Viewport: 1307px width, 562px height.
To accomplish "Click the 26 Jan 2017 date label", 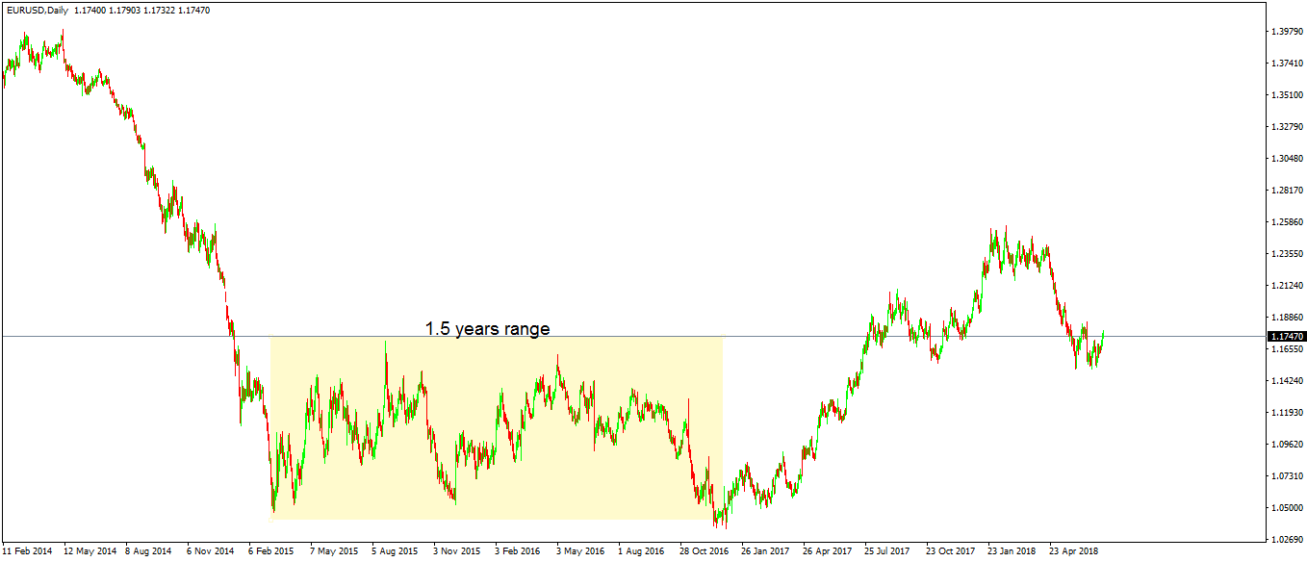I will click(x=766, y=552).
